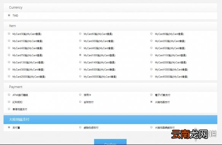Select MyCard2000點 item
This screenshot has width=222, height=145.
(x=151, y=62)
